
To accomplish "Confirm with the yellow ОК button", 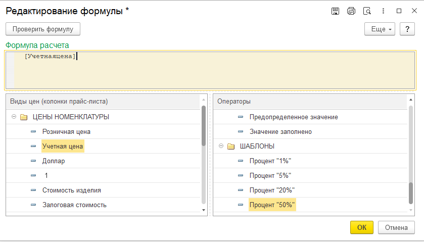I will (361, 227).
